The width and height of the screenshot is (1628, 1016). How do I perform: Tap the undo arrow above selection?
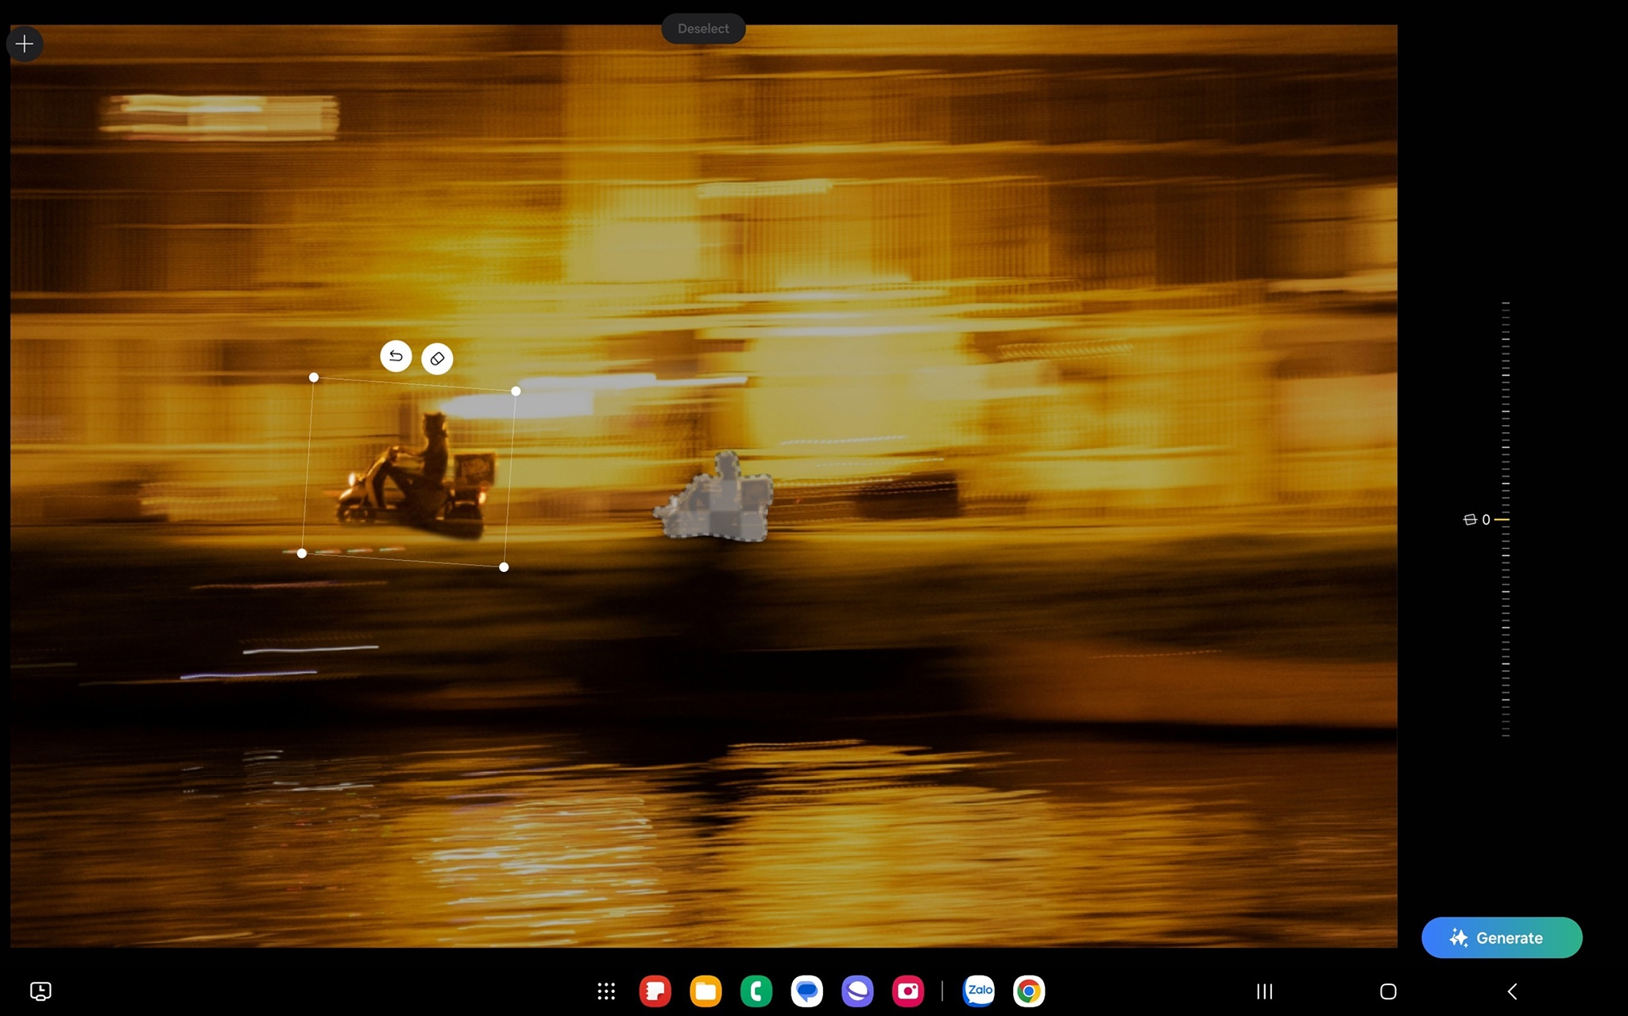click(396, 356)
